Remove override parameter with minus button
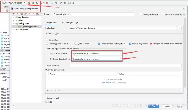Viewport: 188px width, 110px height. (52, 91)
